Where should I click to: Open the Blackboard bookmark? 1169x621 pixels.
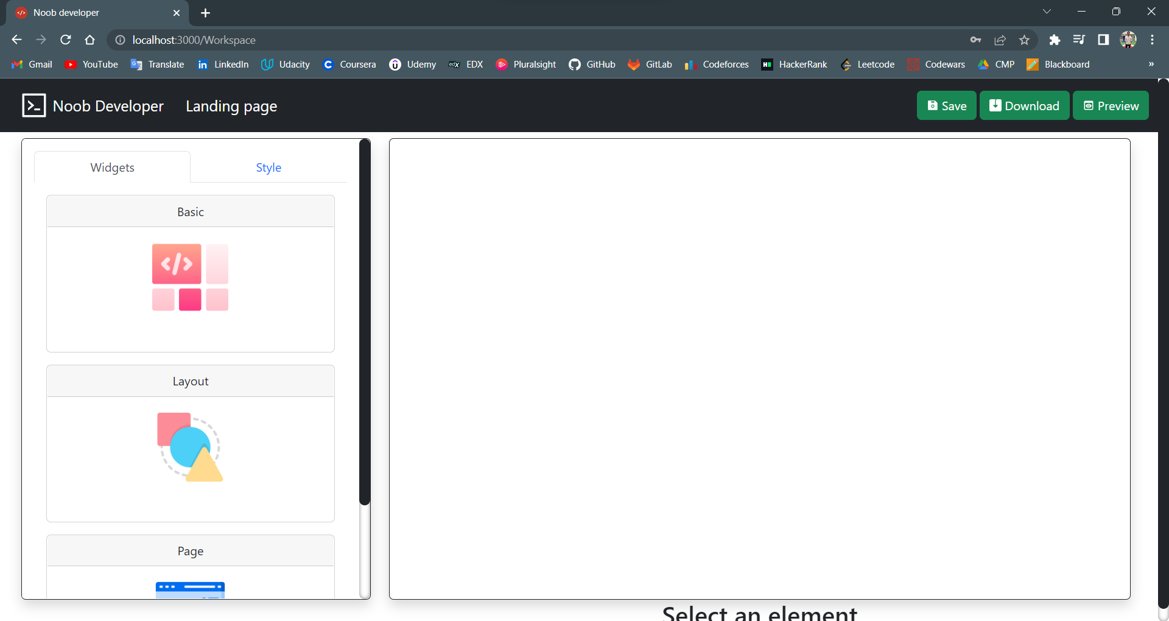(x=1059, y=65)
